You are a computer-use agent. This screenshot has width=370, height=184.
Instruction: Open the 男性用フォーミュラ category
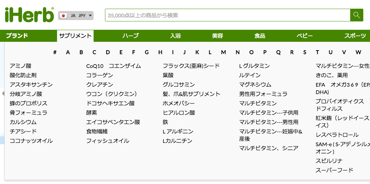point(263,94)
